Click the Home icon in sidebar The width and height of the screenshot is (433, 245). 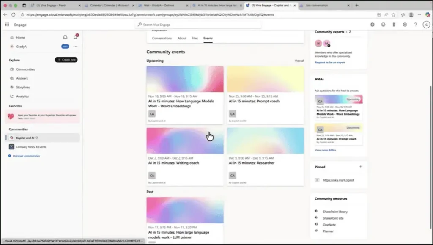click(11, 37)
